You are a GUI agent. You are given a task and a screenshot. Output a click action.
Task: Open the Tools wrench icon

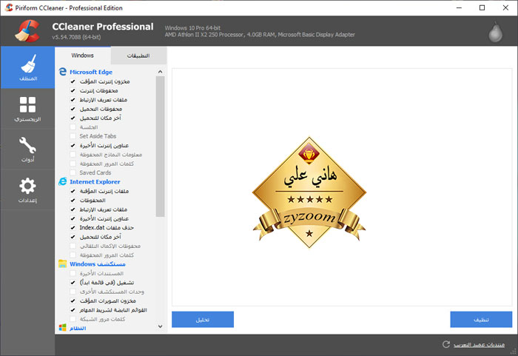[x=28, y=150]
